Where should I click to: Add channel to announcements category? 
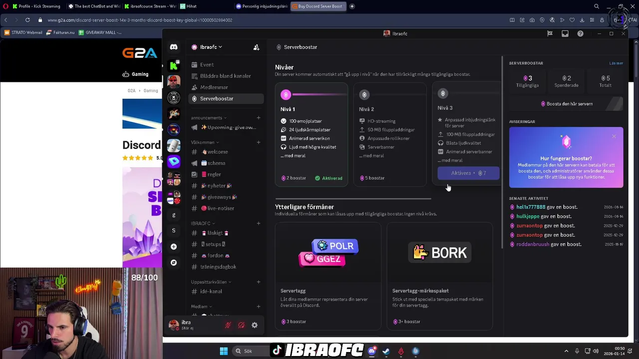pyautogui.click(x=259, y=118)
